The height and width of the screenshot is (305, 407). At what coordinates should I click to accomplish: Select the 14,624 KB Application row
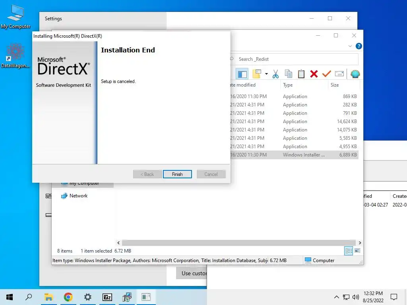(294, 122)
